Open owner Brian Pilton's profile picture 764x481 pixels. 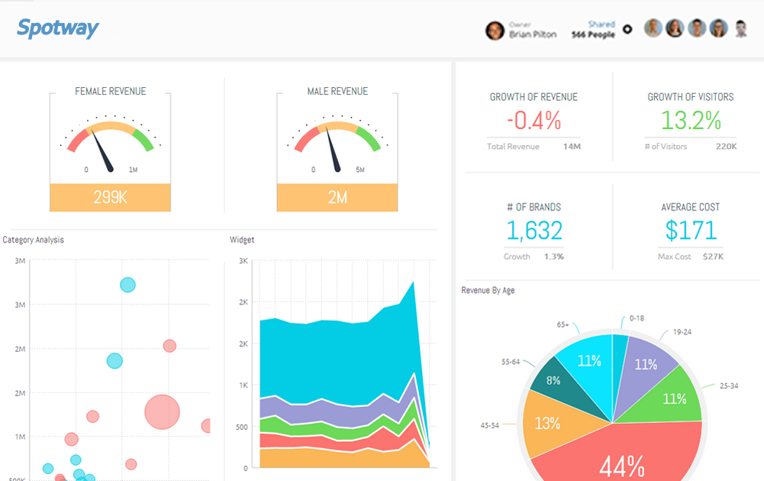495,31
